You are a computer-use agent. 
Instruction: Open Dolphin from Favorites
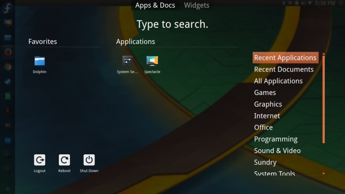click(40, 64)
